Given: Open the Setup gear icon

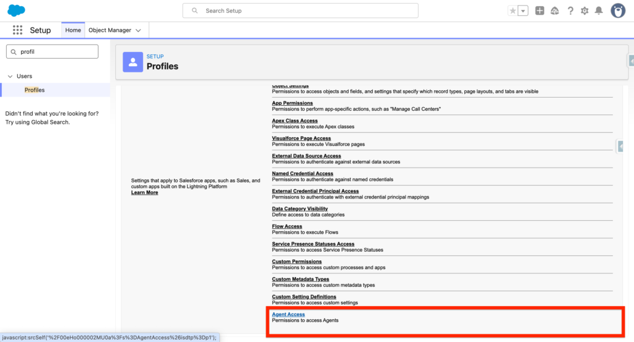Looking at the screenshot, I should point(584,11).
